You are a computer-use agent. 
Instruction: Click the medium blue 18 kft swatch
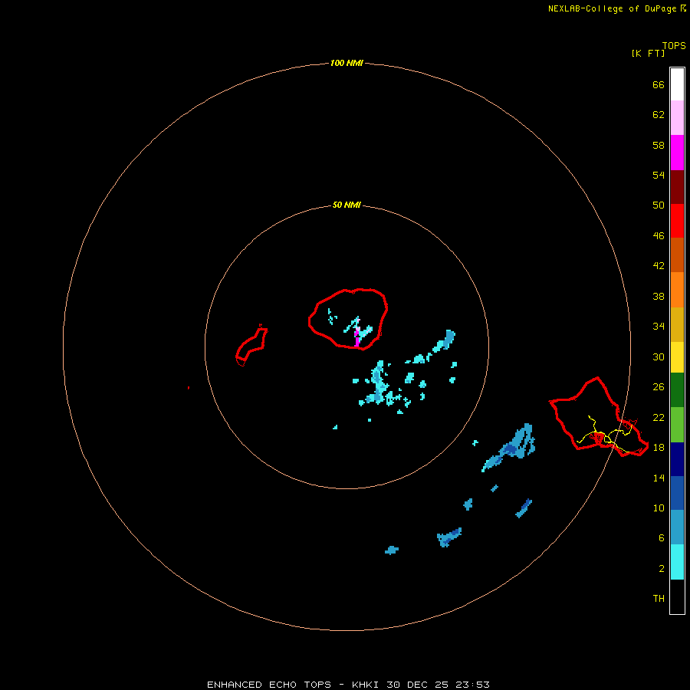(677, 493)
